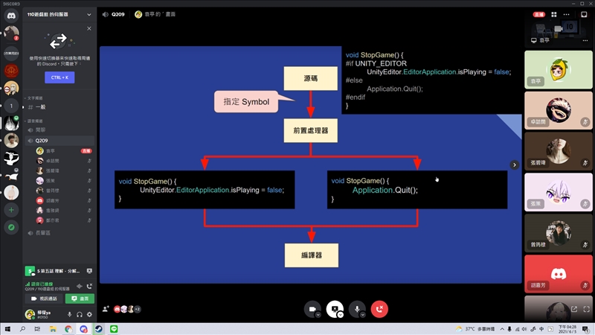
Task: Open Chrome from the Windows taskbar
Action: click(68, 328)
